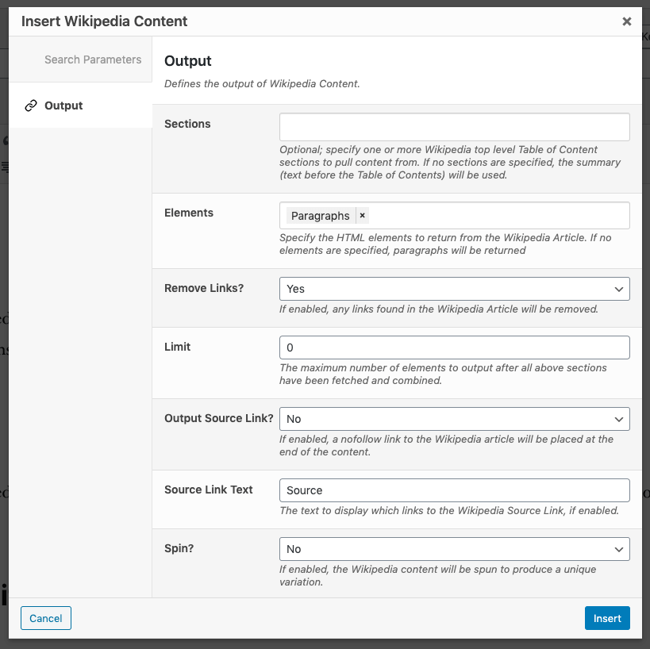
Task: Click the Cancel button
Action: coord(46,618)
